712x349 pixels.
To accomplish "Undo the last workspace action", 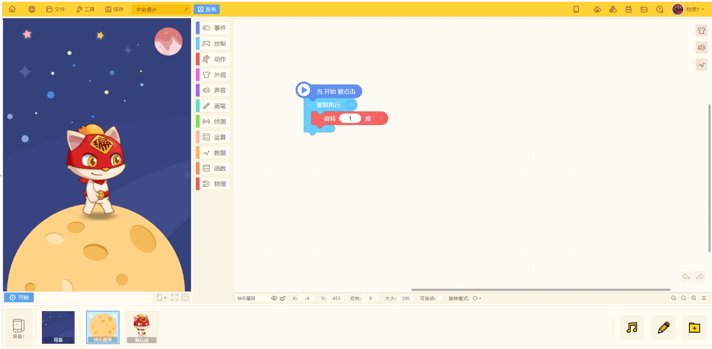I will coord(686,277).
